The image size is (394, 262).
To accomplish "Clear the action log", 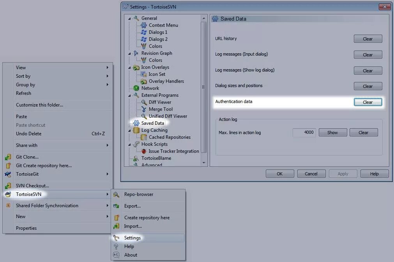I will [364, 133].
